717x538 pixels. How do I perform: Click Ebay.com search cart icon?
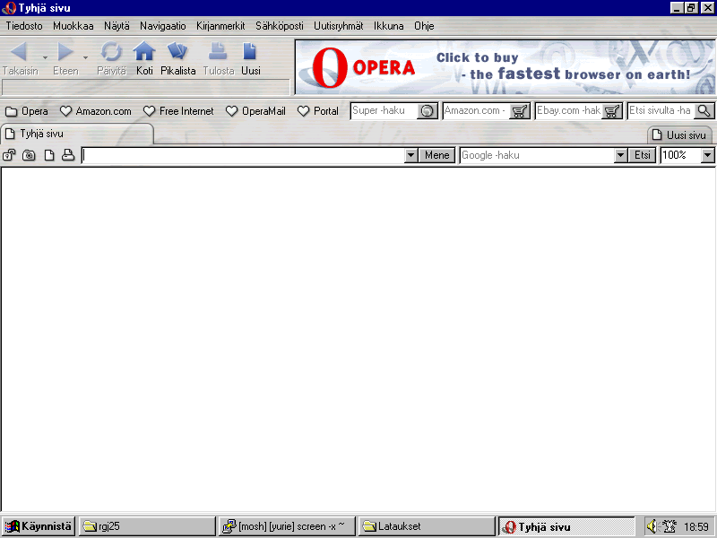[612, 110]
